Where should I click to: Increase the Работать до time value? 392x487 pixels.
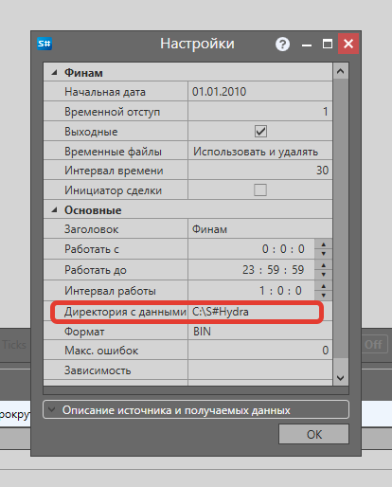pyautogui.click(x=324, y=265)
